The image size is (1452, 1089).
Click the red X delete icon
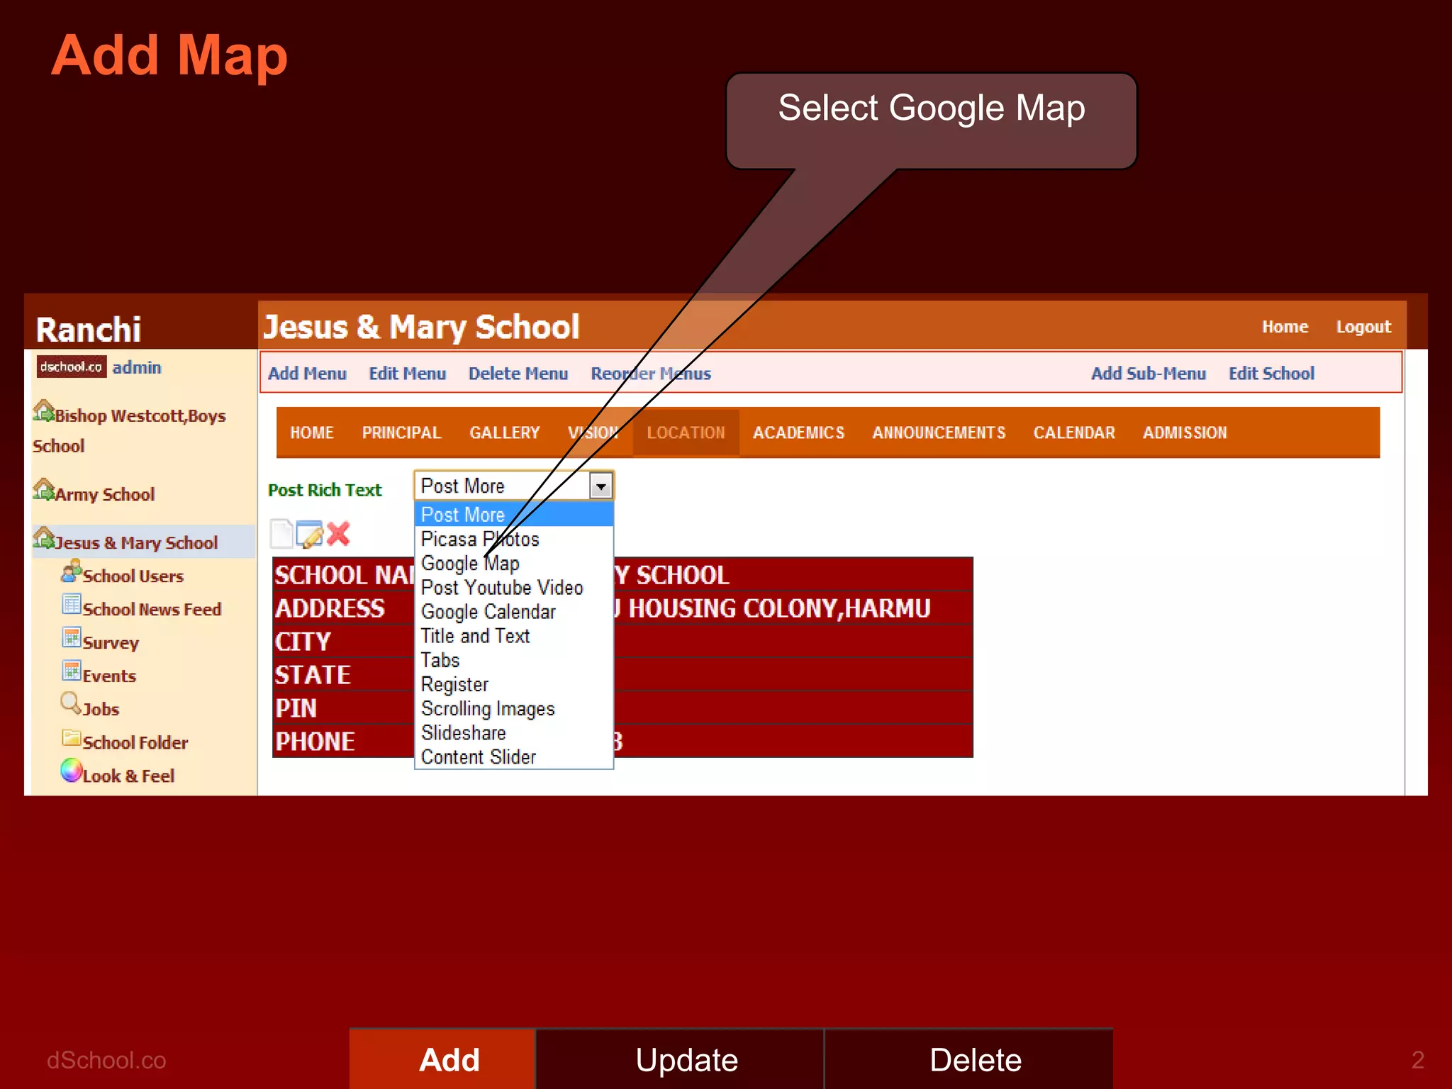pyautogui.click(x=338, y=533)
